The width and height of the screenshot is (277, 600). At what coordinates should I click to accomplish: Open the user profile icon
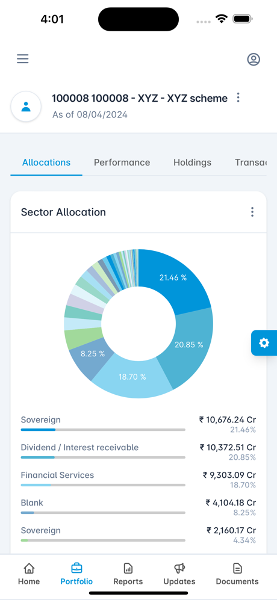coord(254,60)
